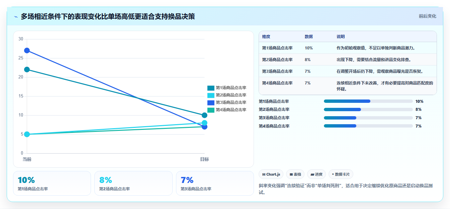Screen dimensions: 450x209
Task: Open the 10% 第1场商品点击率 stat card
Action: (52, 183)
